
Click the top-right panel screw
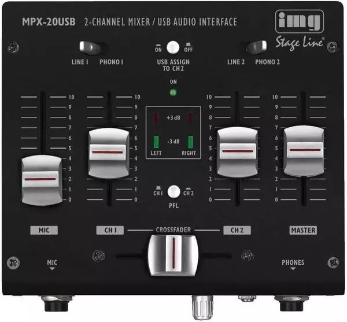coord(333,47)
